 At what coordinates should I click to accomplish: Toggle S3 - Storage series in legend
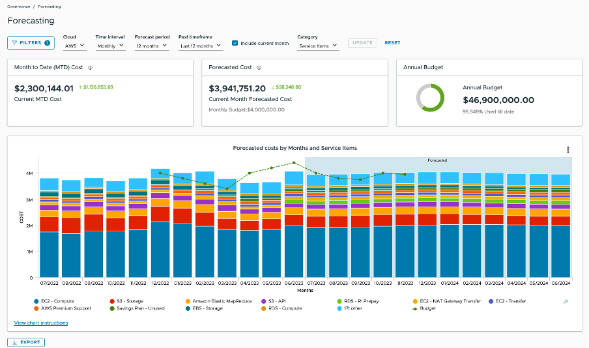pyautogui.click(x=113, y=301)
